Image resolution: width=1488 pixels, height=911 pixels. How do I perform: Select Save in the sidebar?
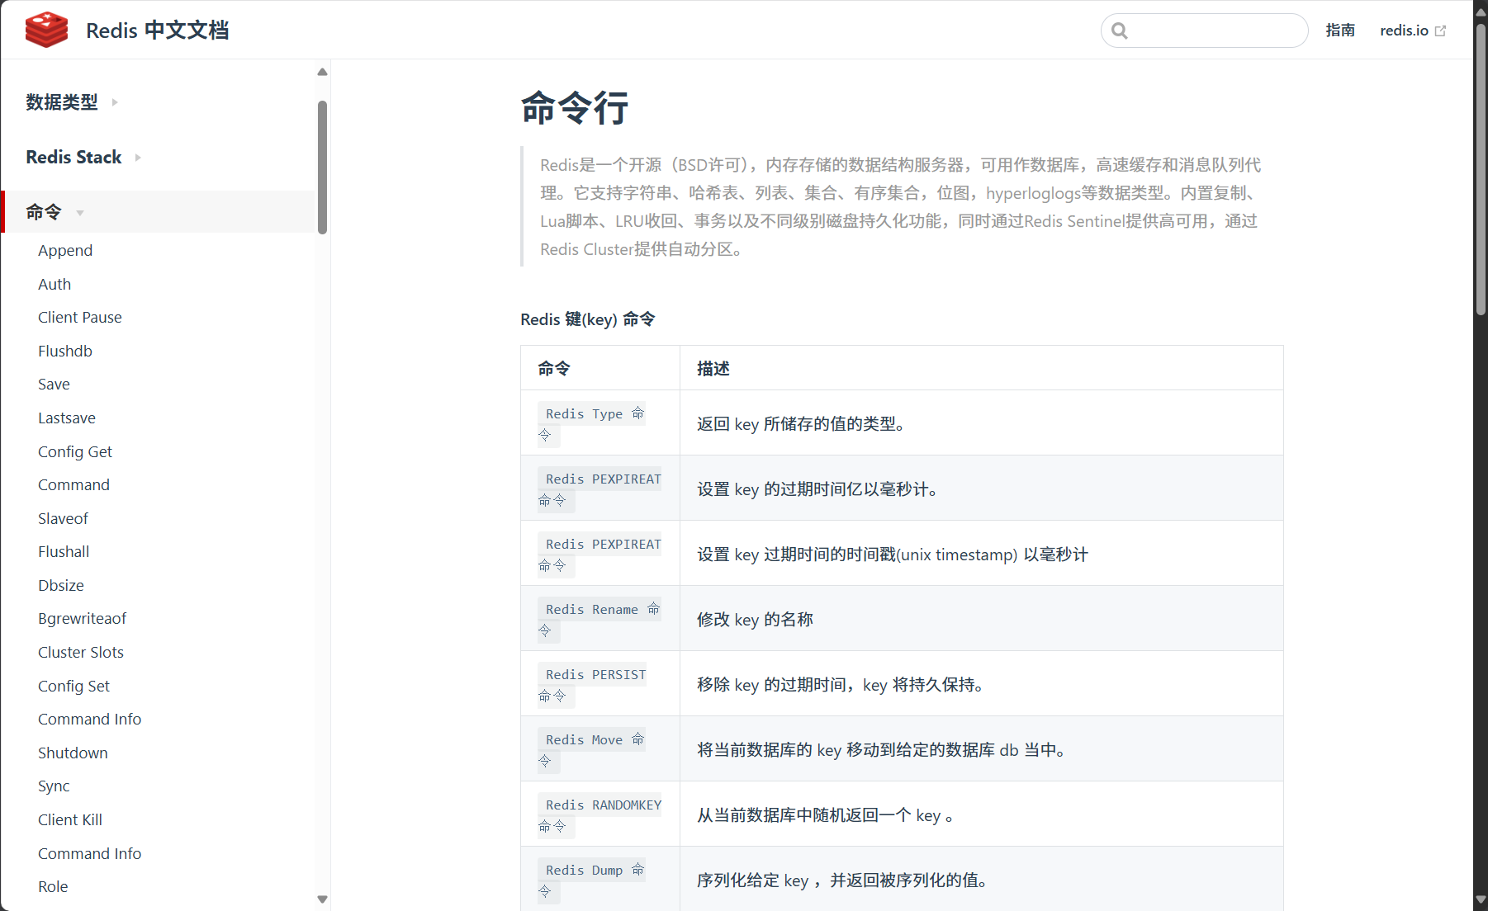pyautogui.click(x=54, y=385)
